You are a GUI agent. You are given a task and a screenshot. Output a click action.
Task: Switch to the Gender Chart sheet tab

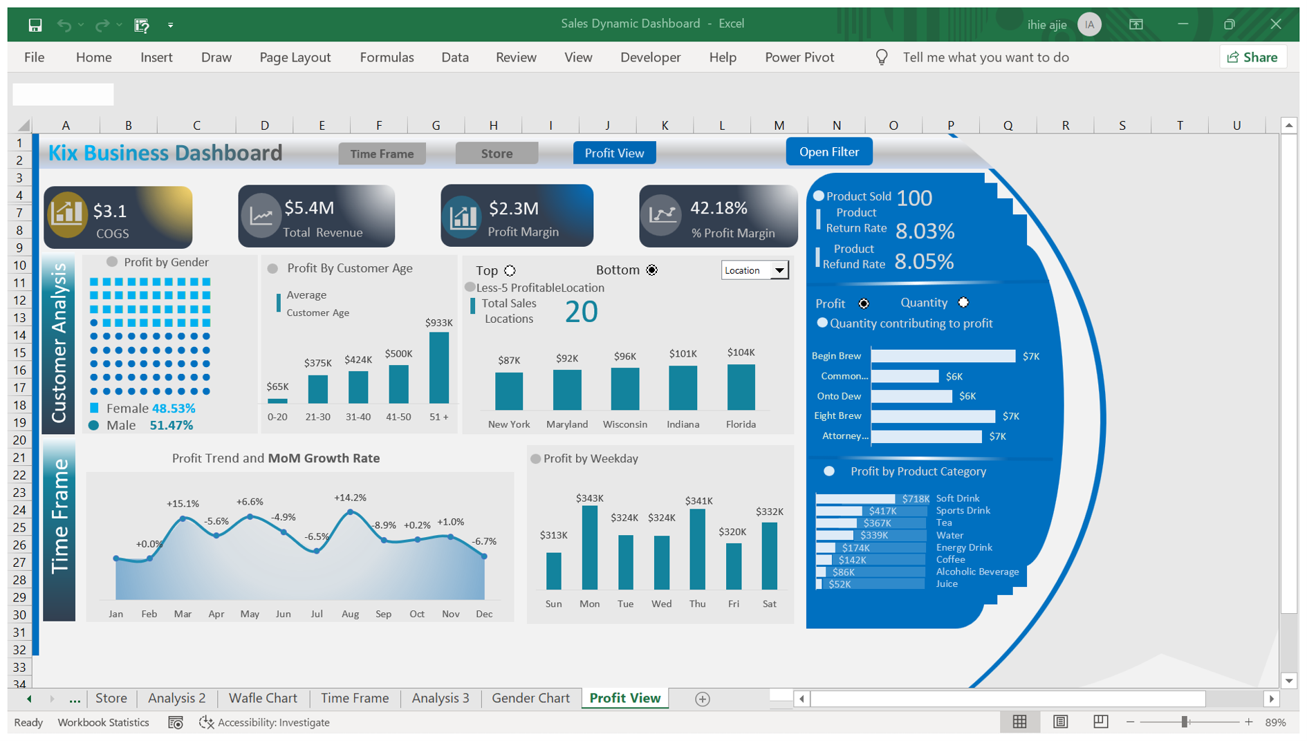[530, 698]
